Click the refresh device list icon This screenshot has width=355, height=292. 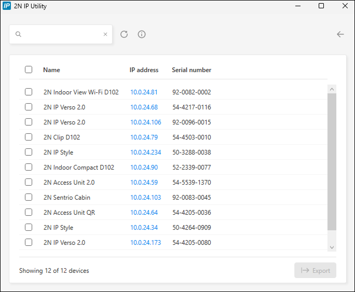(x=124, y=34)
